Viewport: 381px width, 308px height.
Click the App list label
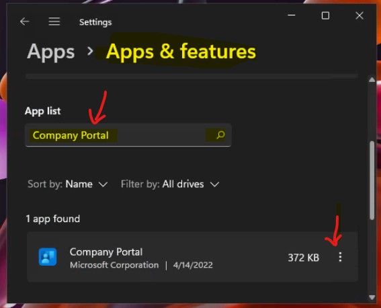(43, 111)
